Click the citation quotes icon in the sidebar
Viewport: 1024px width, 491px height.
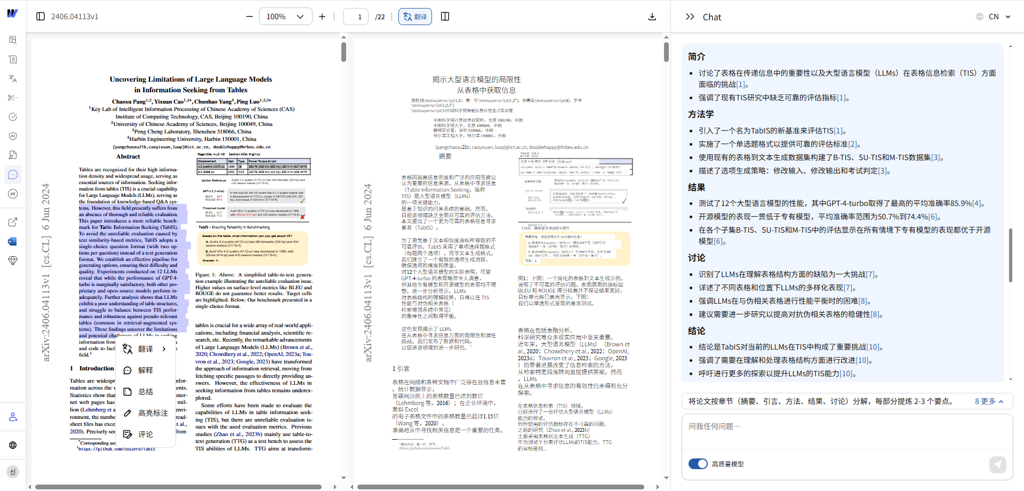point(13,194)
